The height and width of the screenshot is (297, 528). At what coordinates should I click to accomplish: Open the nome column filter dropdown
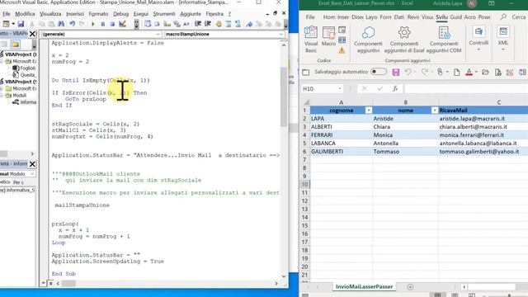click(x=435, y=111)
